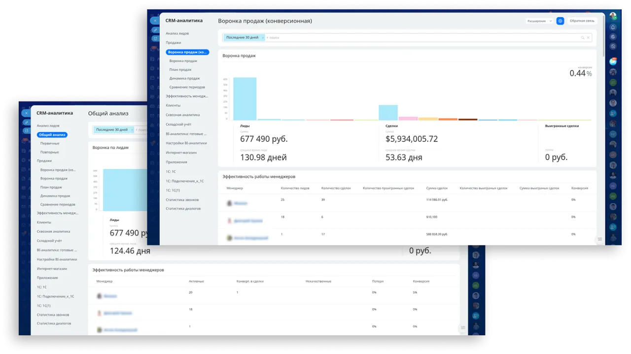
Task: Click the blue settings gear button
Action: 560,21
